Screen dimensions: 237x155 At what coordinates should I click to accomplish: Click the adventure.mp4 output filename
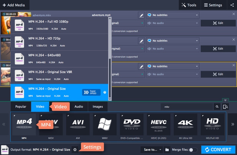pos(101,15)
